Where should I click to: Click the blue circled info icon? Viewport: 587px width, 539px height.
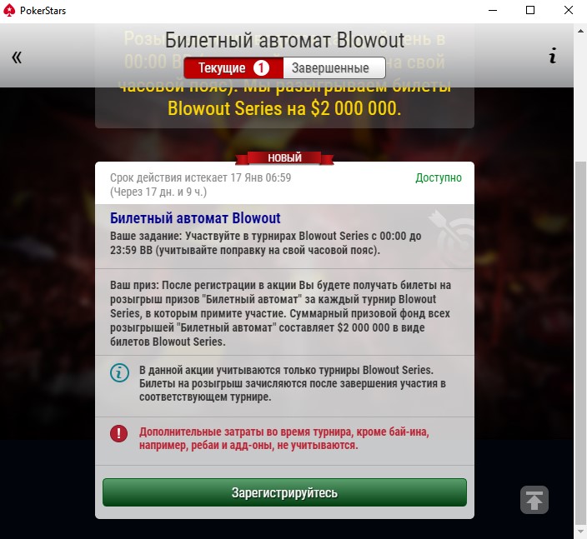[119, 373]
